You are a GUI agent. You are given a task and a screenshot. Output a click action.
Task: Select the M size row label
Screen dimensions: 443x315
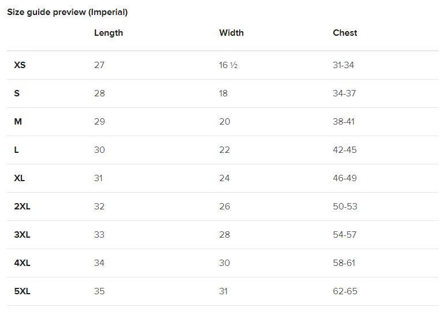18,122
